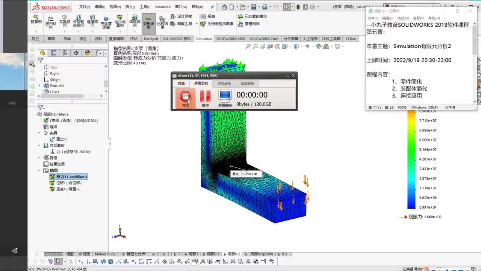The image size is (481, 271).
Task: Open the 工具(T) menu
Action: pyautogui.click(x=145, y=7)
